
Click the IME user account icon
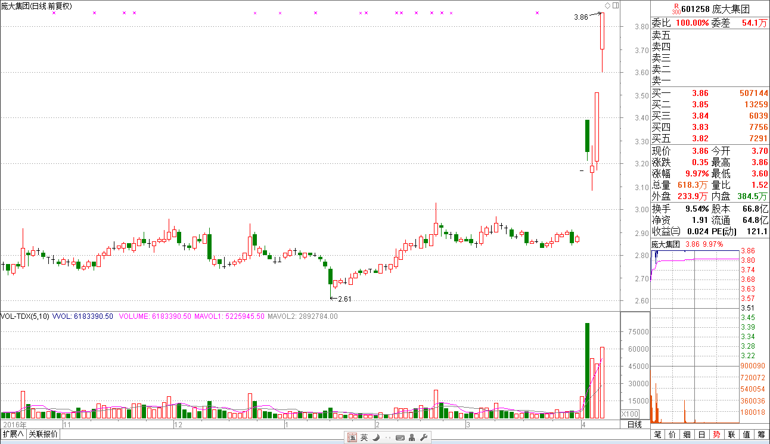coord(412,438)
